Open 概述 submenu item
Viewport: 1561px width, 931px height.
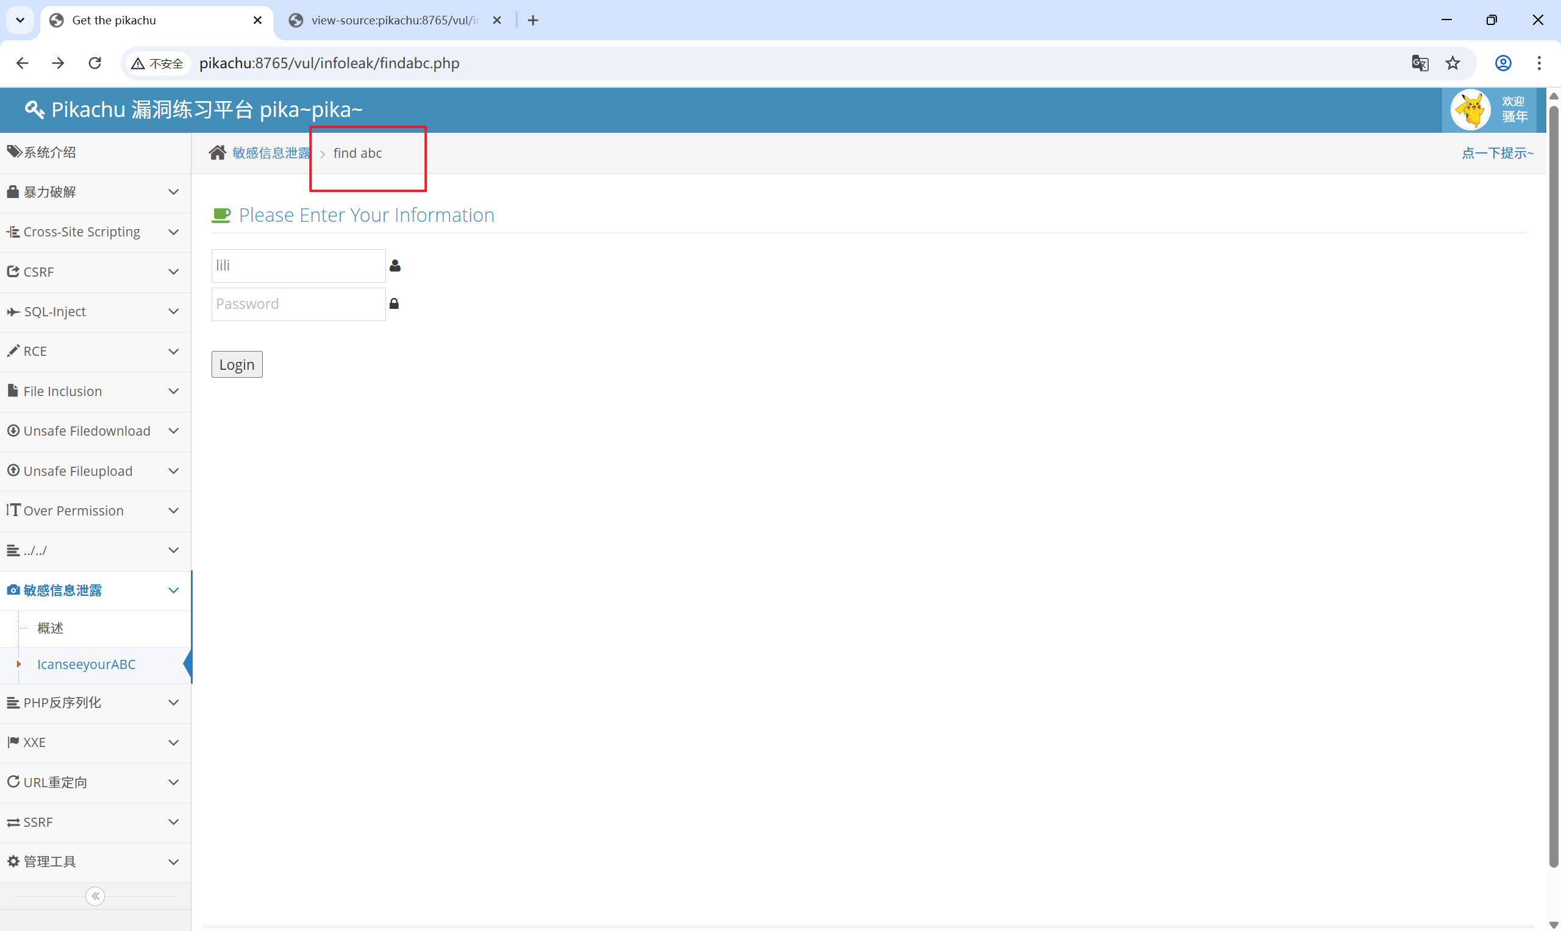pyautogui.click(x=50, y=628)
